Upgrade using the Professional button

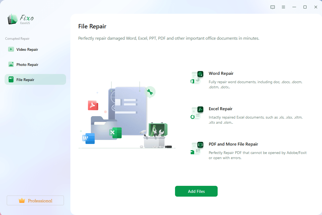coord(35,200)
